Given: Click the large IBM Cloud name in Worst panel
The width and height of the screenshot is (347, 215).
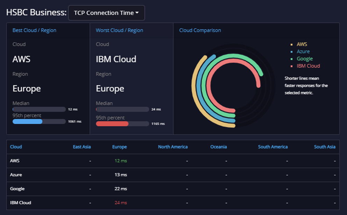Looking at the screenshot, I should click(116, 59).
